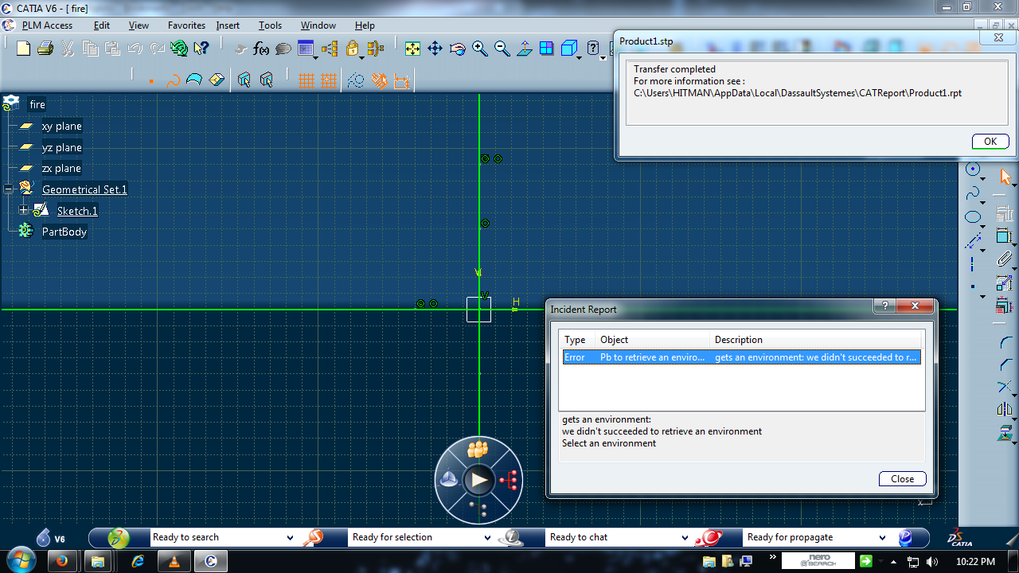Click the Normal View icon
Viewport: 1019px width, 573px height.
[524, 49]
